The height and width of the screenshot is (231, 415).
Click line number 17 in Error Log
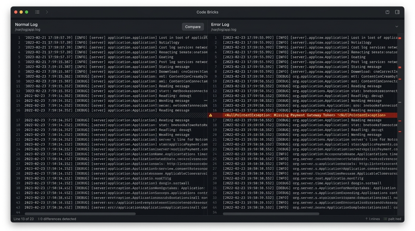coord(215,120)
